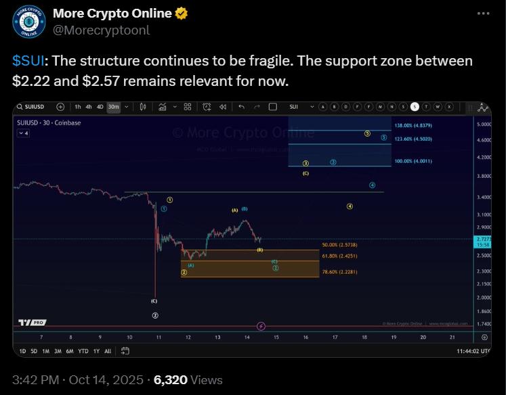This screenshot has height=395, width=506.
Task: Open the indicators icon in the toolbar
Action: (x=163, y=107)
